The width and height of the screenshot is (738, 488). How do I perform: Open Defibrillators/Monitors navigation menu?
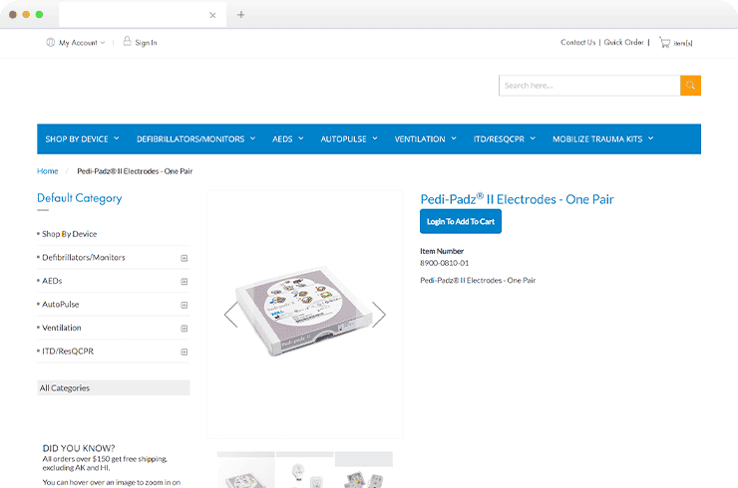tap(195, 139)
